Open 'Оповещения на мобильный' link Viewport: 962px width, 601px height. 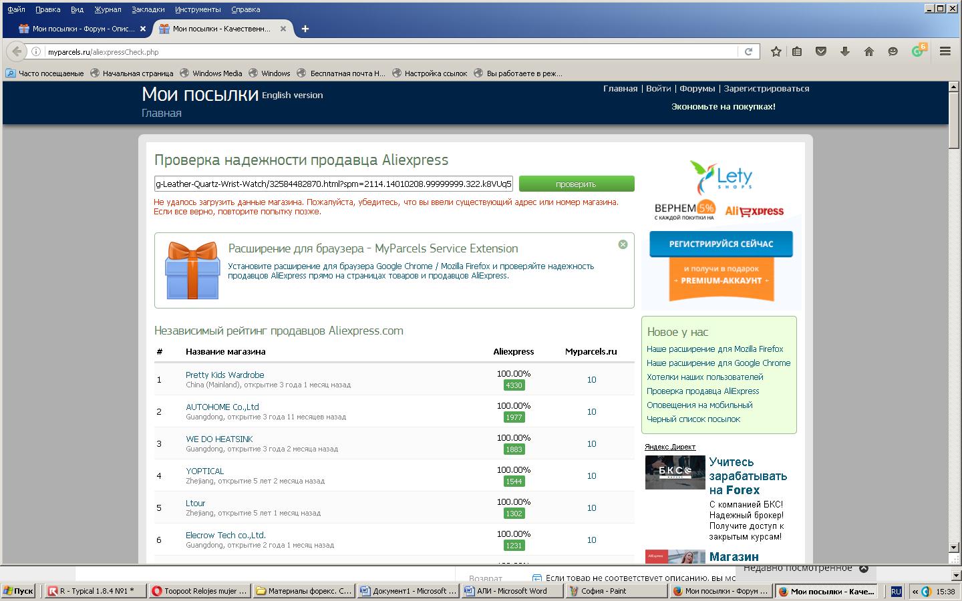point(699,405)
